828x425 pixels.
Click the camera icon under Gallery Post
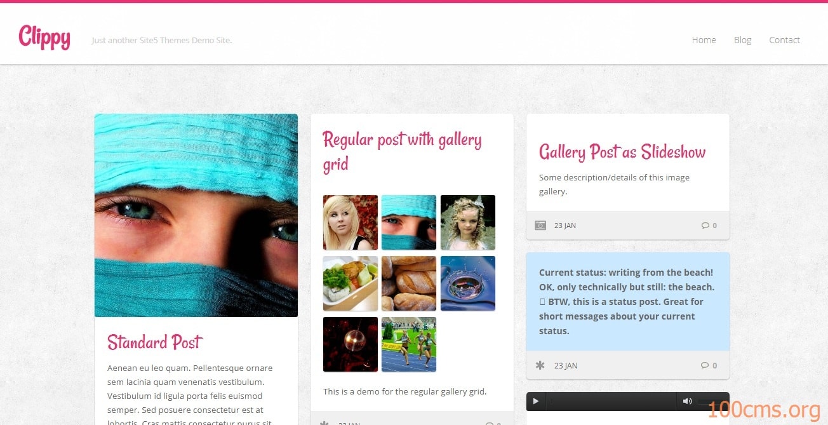coord(540,226)
